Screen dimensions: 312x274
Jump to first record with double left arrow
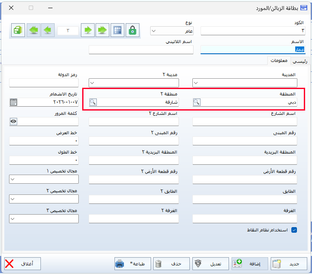click(33, 31)
